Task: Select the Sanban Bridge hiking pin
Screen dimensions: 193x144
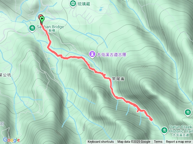Action: click(32, 28)
